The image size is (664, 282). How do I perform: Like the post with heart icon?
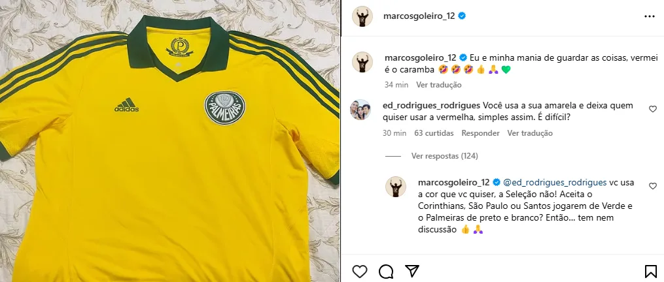point(360,271)
